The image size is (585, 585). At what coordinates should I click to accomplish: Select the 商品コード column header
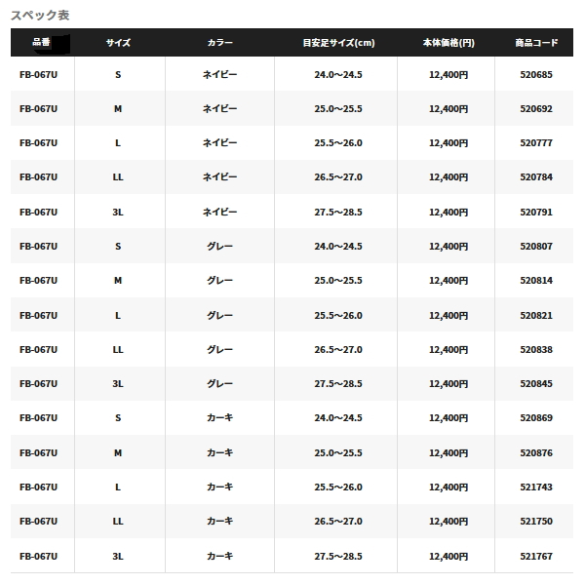536,43
